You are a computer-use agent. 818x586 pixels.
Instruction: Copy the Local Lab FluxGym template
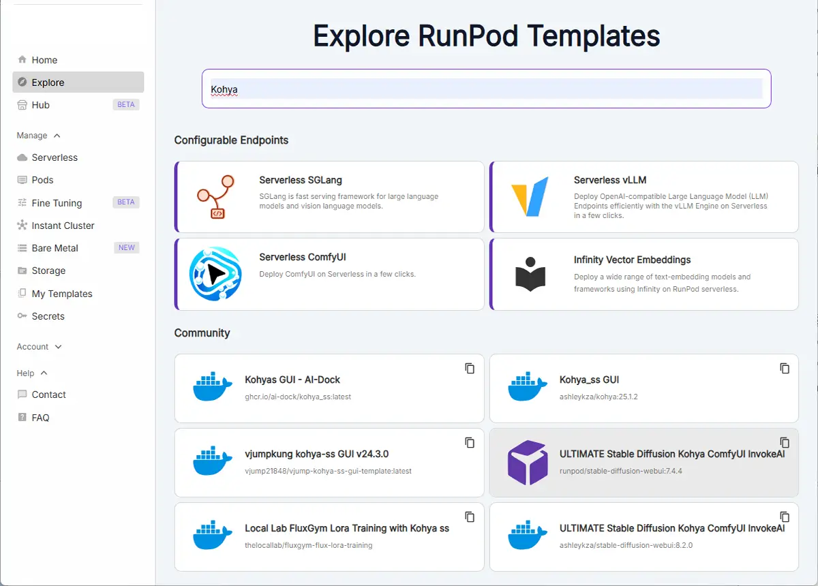click(x=470, y=516)
